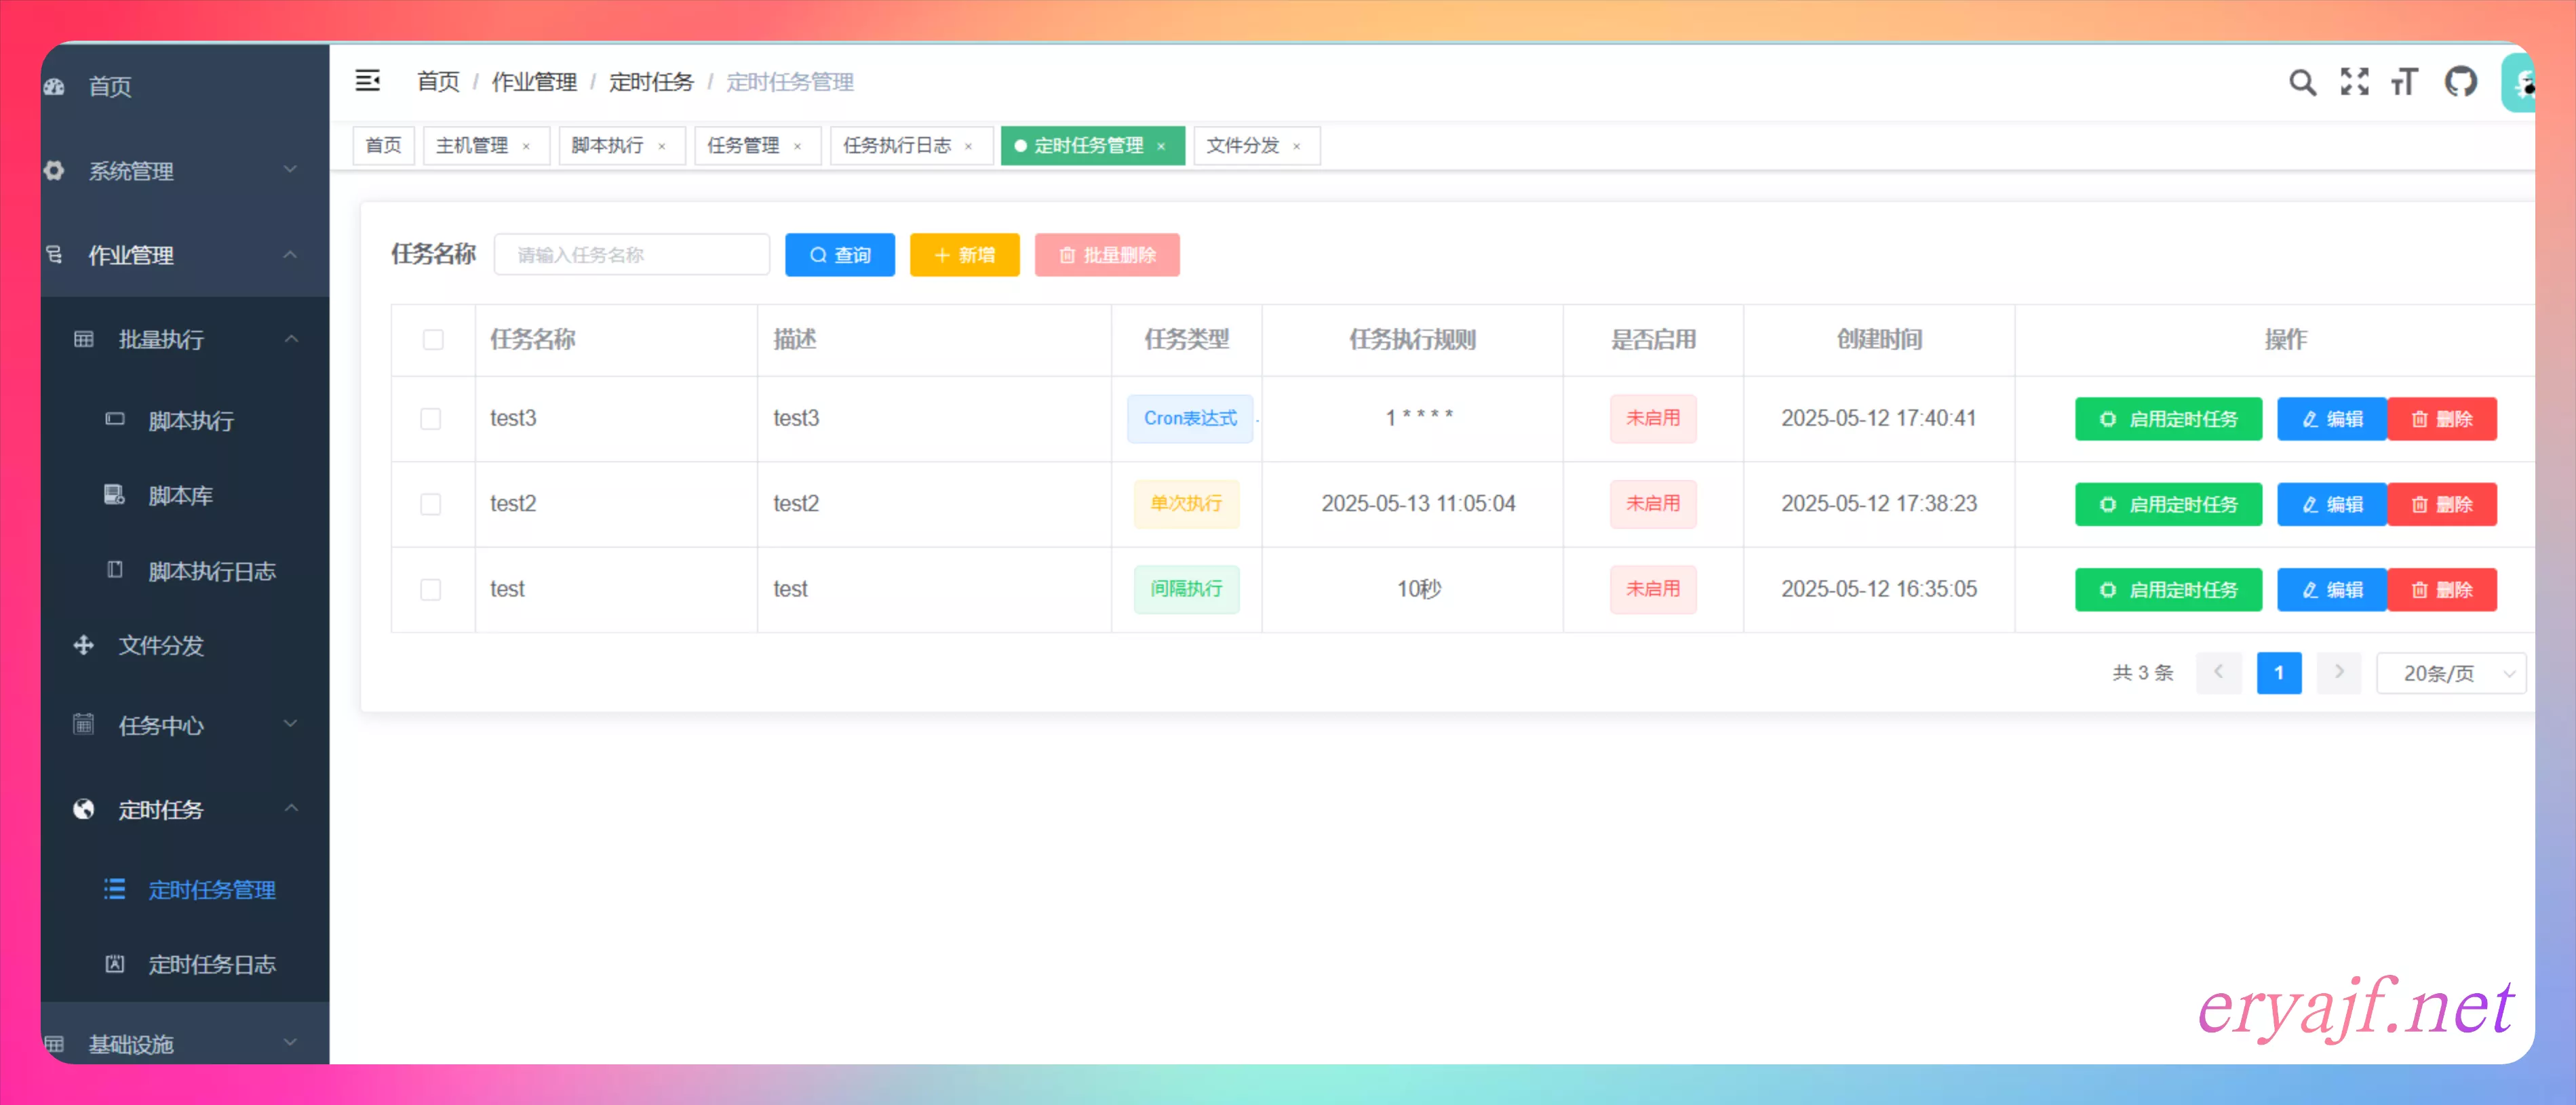Close the 主机管理 tab

click(x=526, y=147)
